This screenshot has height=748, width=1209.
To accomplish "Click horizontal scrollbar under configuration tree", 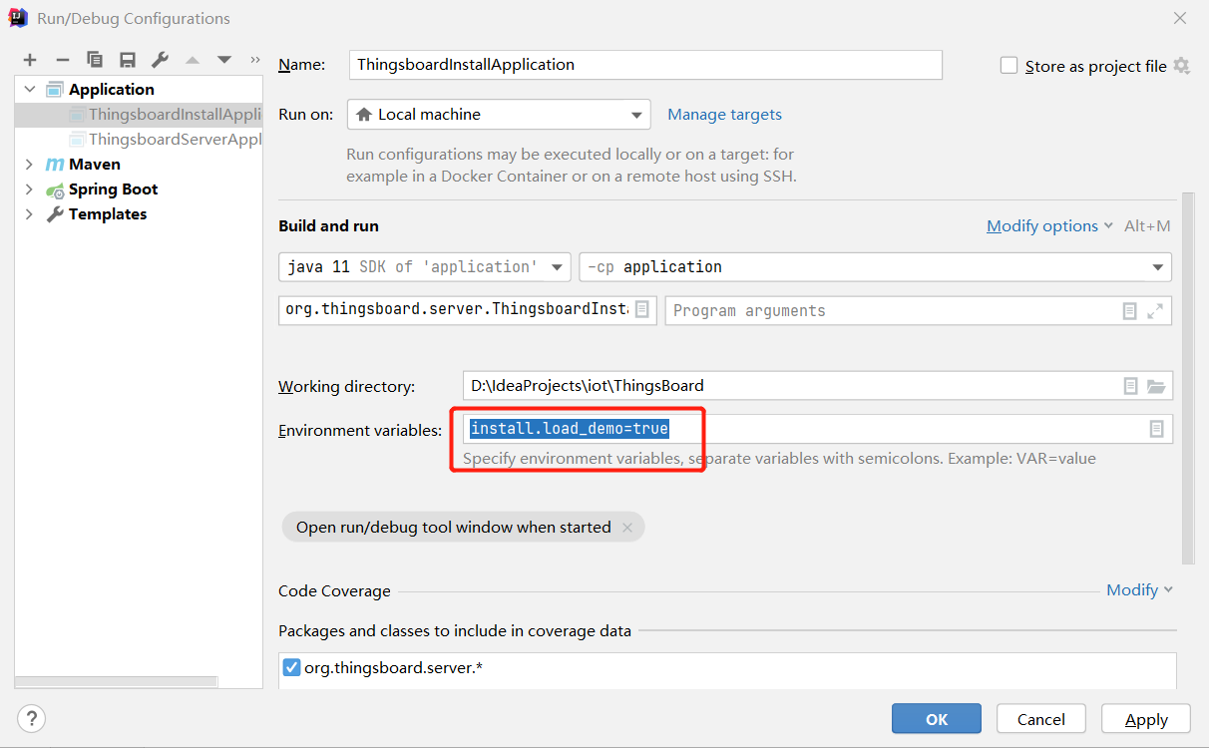I will (116, 682).
